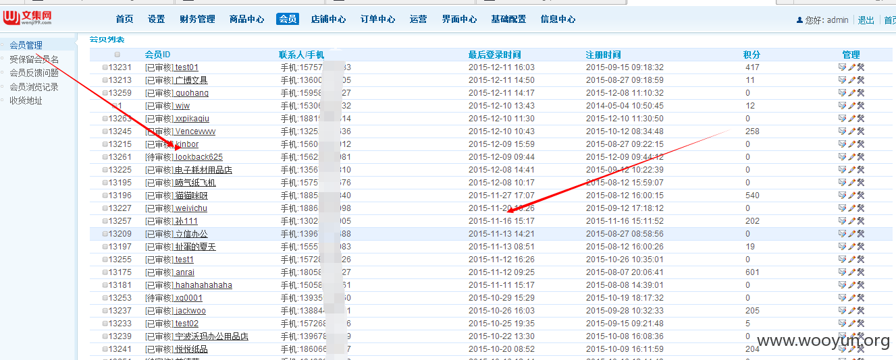Screen dimensions: 896x360
Task: Open 会员浏览记录 in the sidebar
Action: (34, 87)
